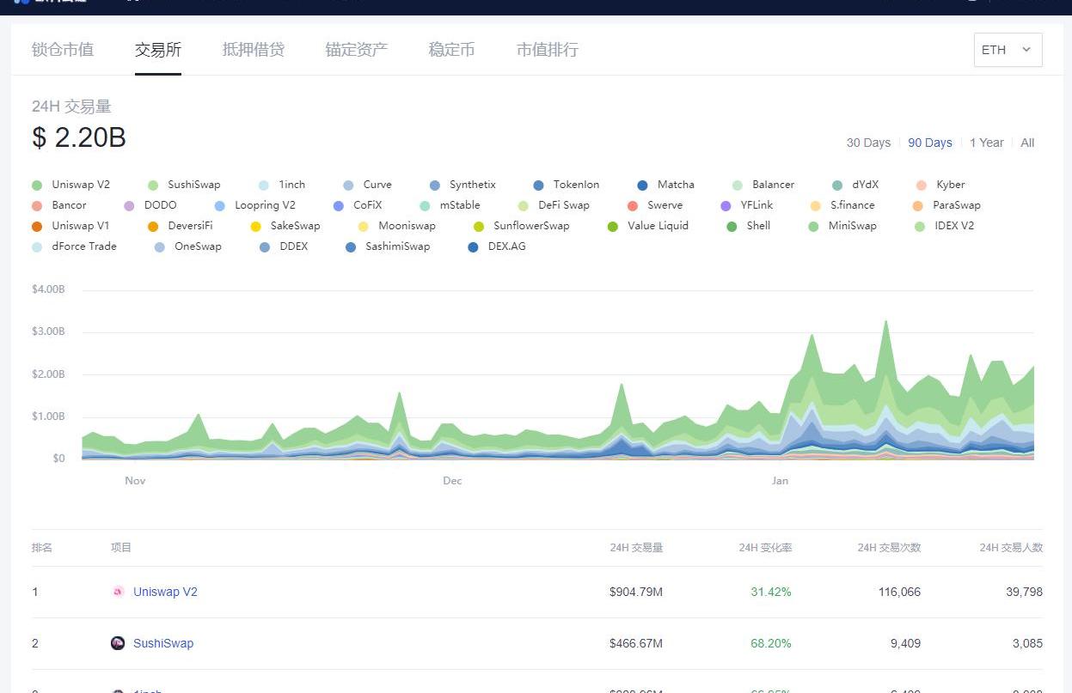This screenshot has height=693, width=1072.
Task: Open the ETH chain dropdown
Action: (1007, 50)
